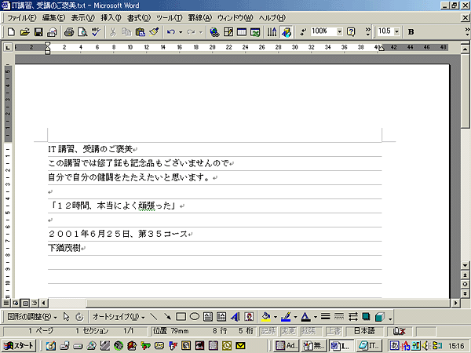Expand the 10.5 font size dropdown
The width and height of the screenshot is (471, 353).
pos(398,32)
